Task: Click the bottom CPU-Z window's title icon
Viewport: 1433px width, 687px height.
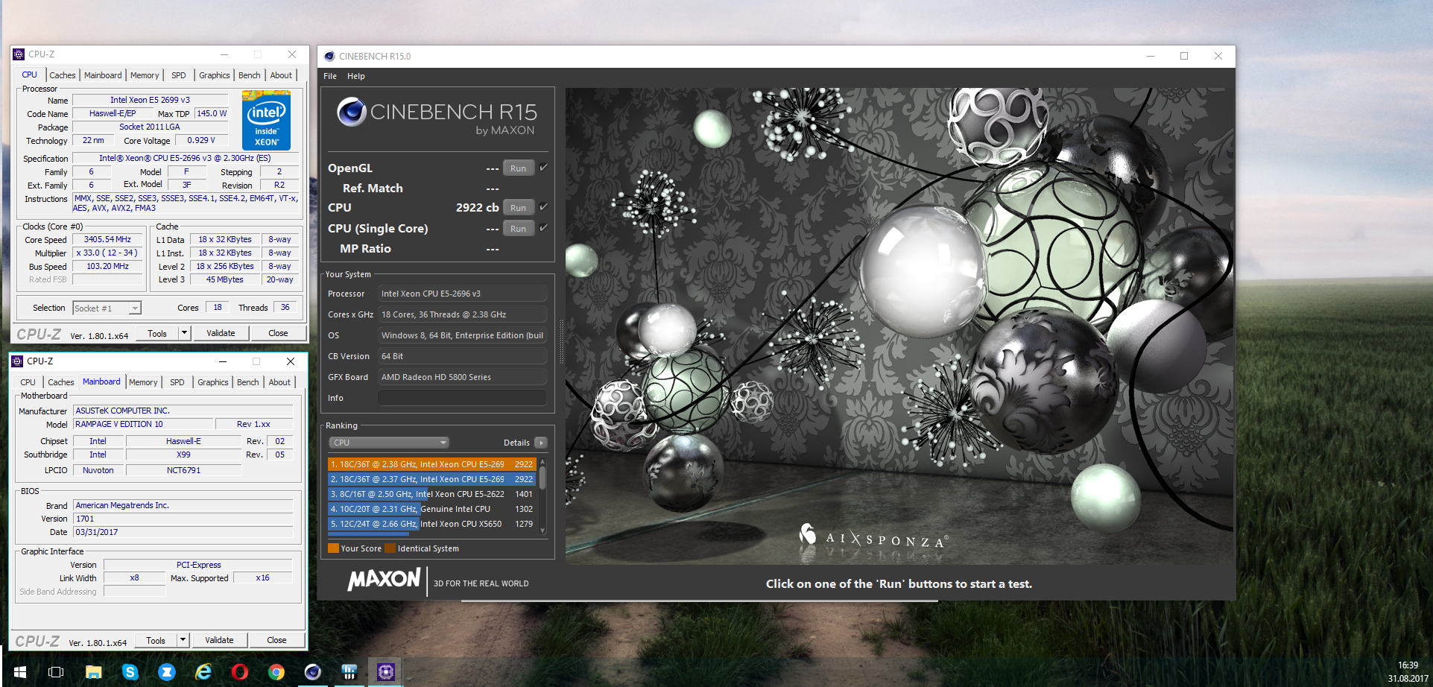Action: click(x=17, y=361)
